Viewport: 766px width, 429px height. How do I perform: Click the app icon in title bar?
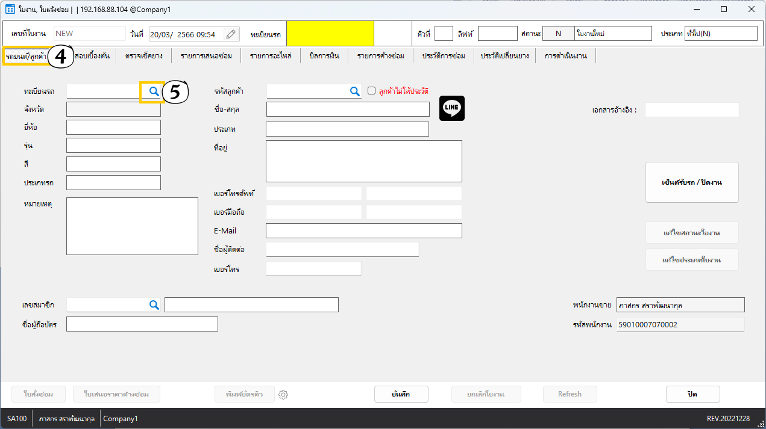coord(10,10)
